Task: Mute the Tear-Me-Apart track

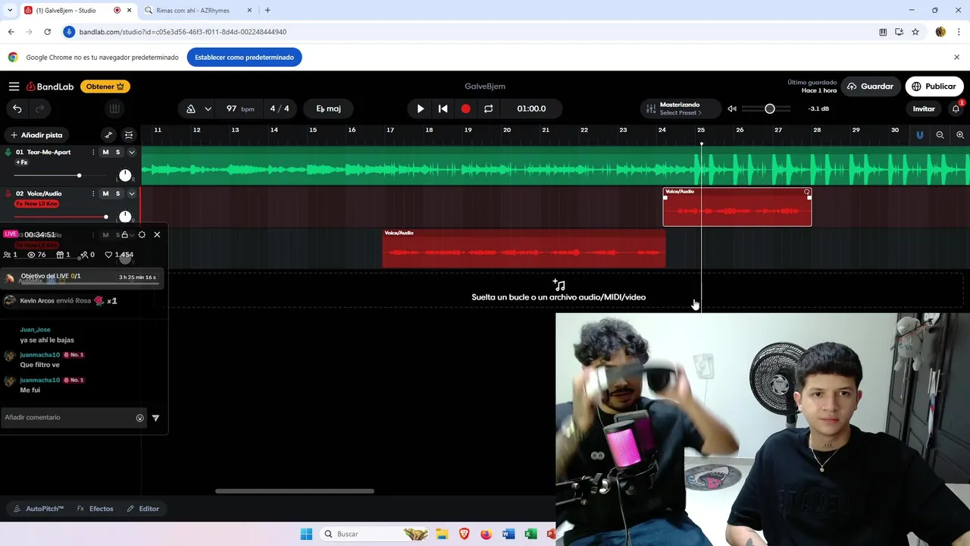Action: [x=105, y=152]
